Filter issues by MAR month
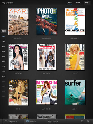This screenshot has width=93, height=124. 4,52
